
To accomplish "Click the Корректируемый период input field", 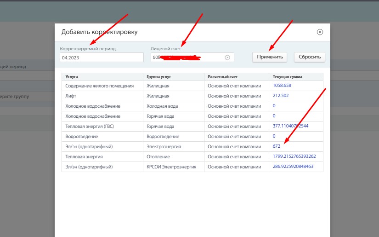I will [x=102, y=58].
